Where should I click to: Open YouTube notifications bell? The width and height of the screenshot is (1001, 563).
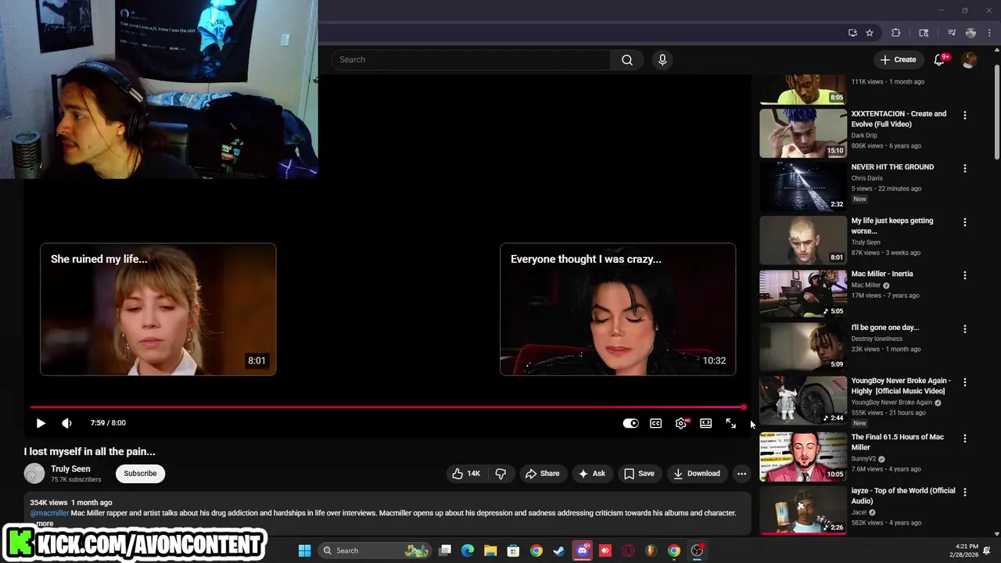click(939, 59)
